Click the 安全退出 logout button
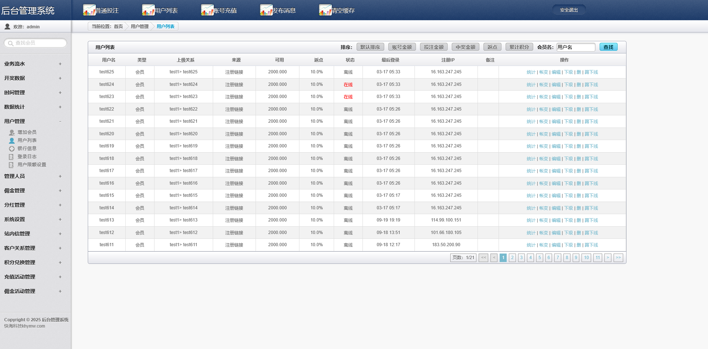Screen dimensions: 708x349 tap(569, 10)
